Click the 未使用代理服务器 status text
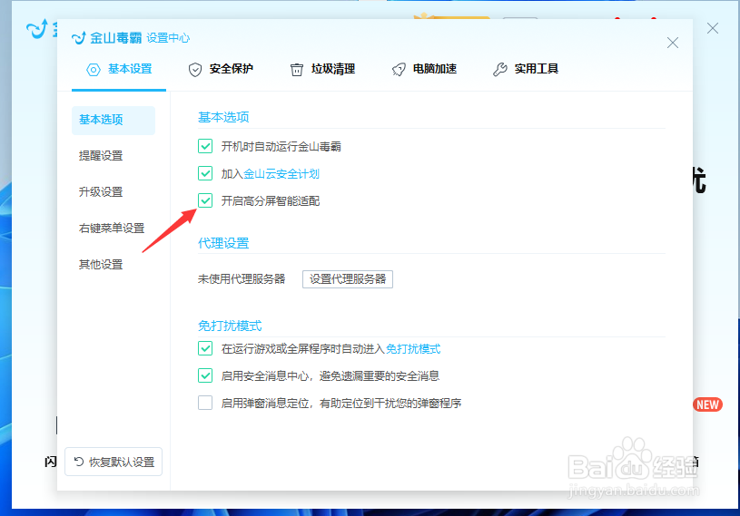The height and width of the screenshot is (516, 740). [x=242, y=279]
